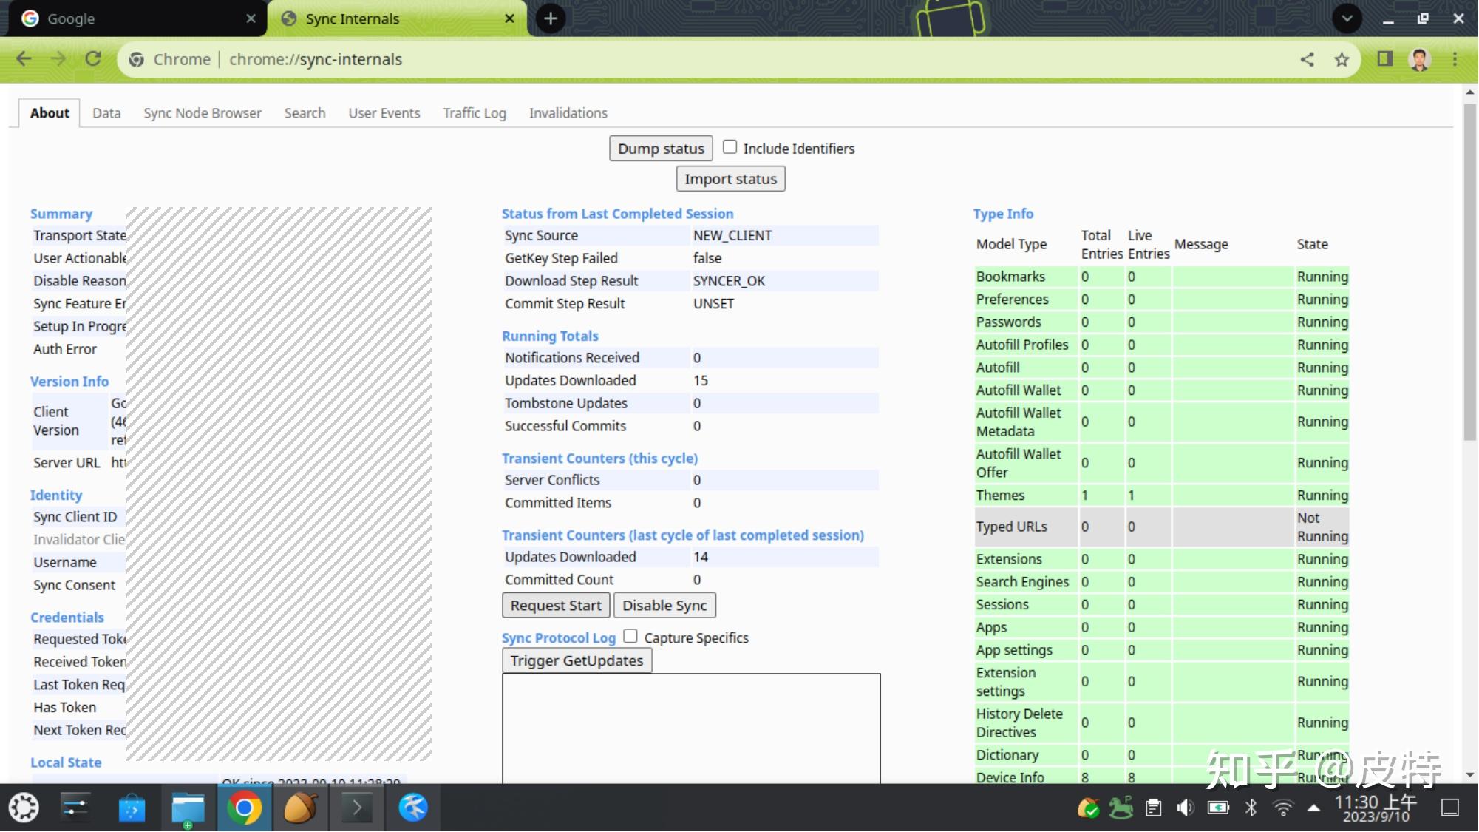Screen dimensions: 1479x832
Task: Select the Bookmarks model type row
Action: (1162, 277)
